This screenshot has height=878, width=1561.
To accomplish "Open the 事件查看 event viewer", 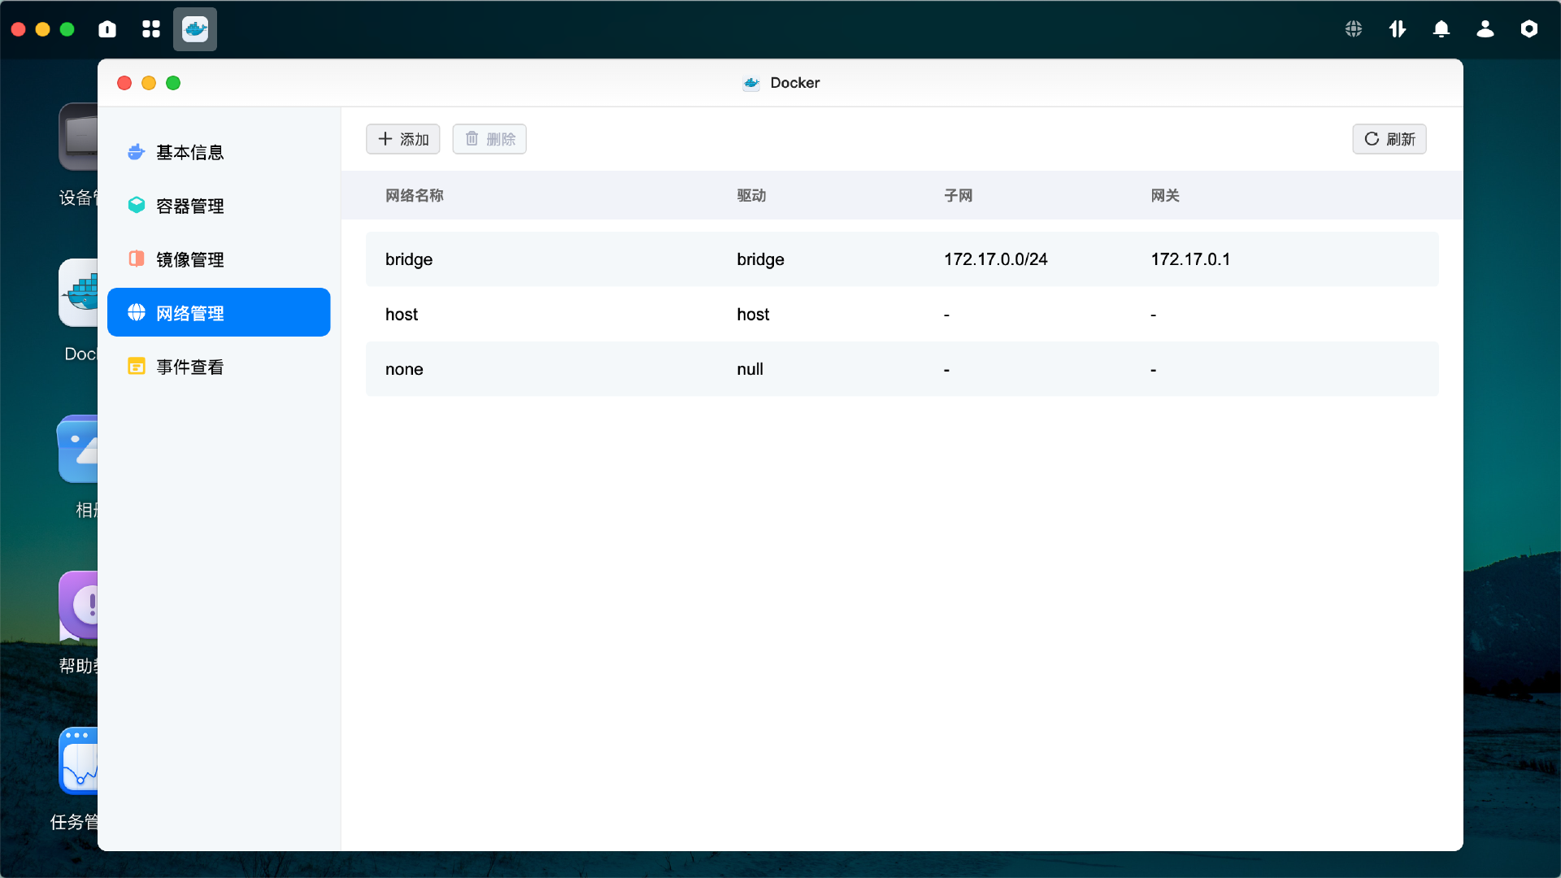I will pyautogui.click(x=190, y=367).
